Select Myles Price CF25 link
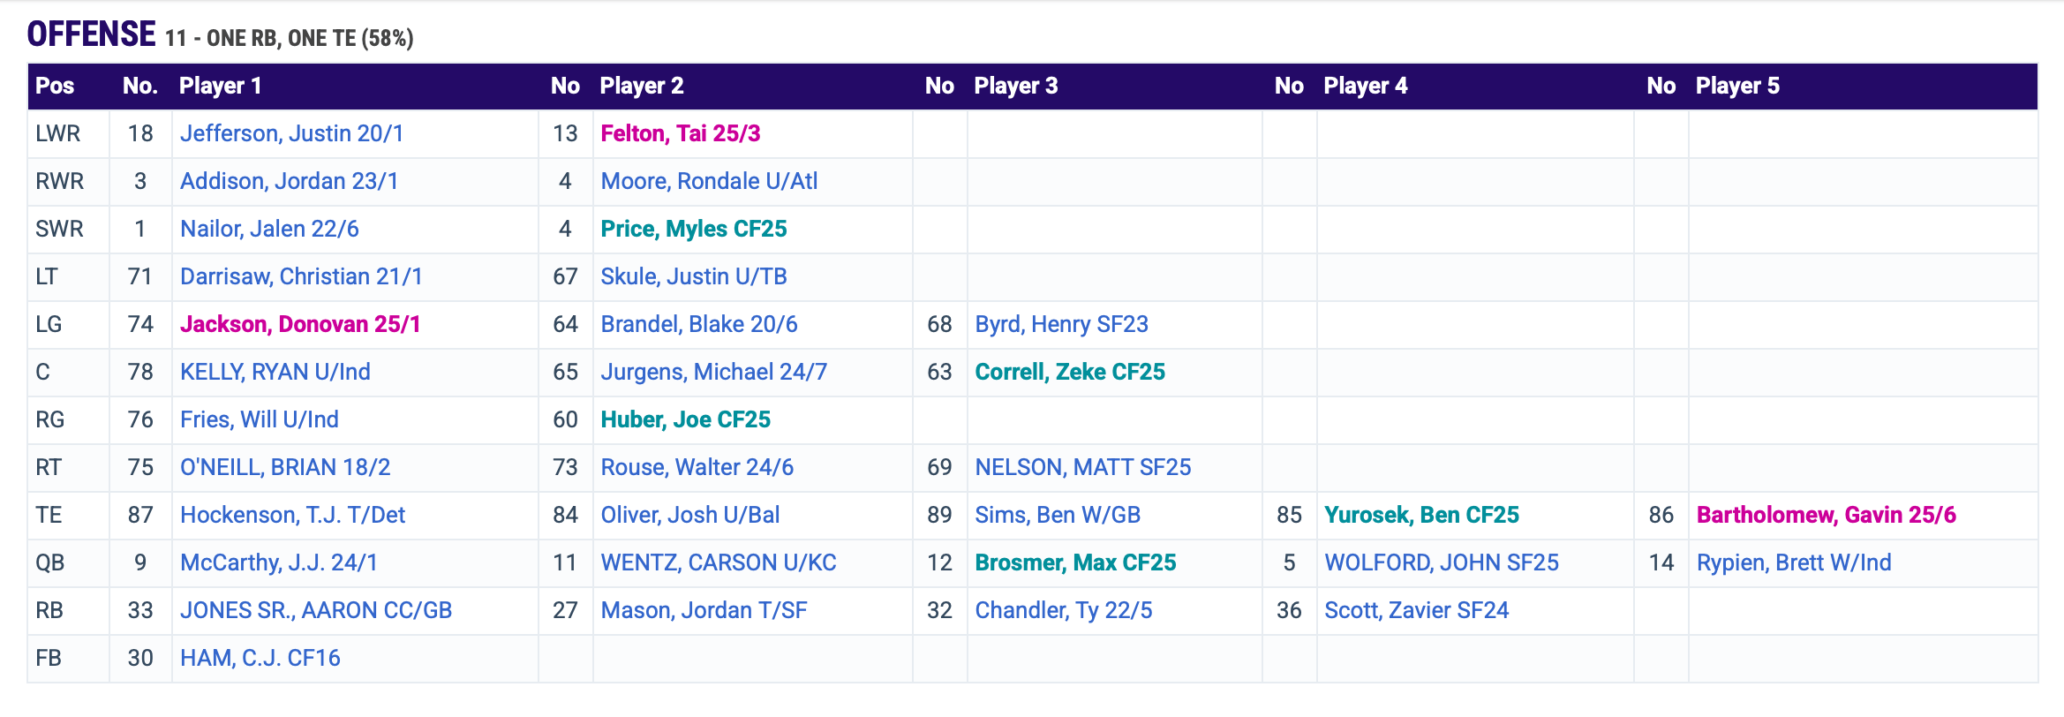The height and width of the screenshot is (717, 2064). (693, 229)
